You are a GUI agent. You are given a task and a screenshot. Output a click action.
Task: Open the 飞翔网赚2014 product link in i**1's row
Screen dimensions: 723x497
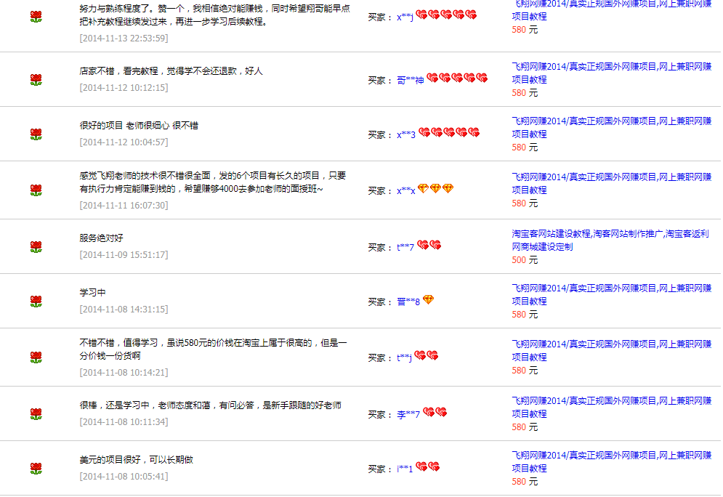point(610,461)
